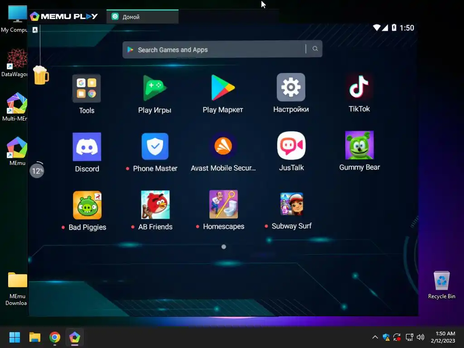
Task: Click the MEmu Play logo
Action: click(x=64, y=16)
